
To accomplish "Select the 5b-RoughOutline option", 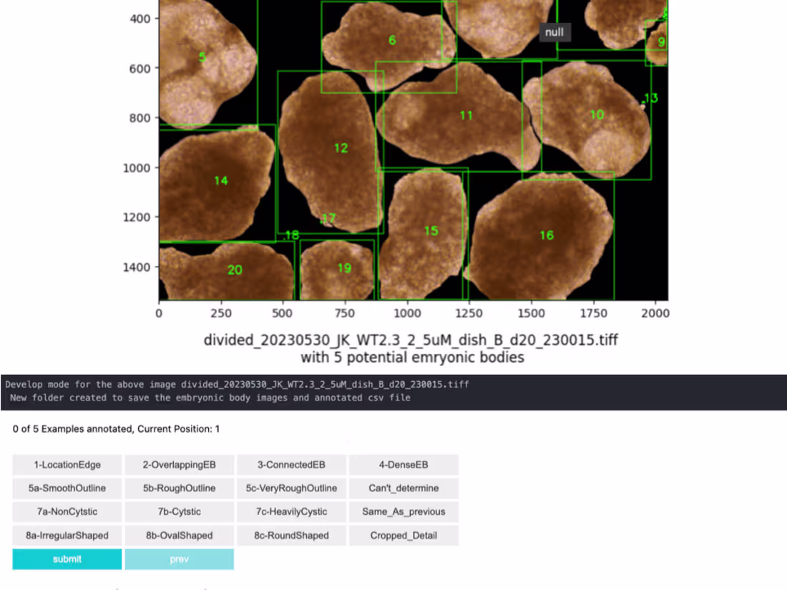I will point(179,488).
